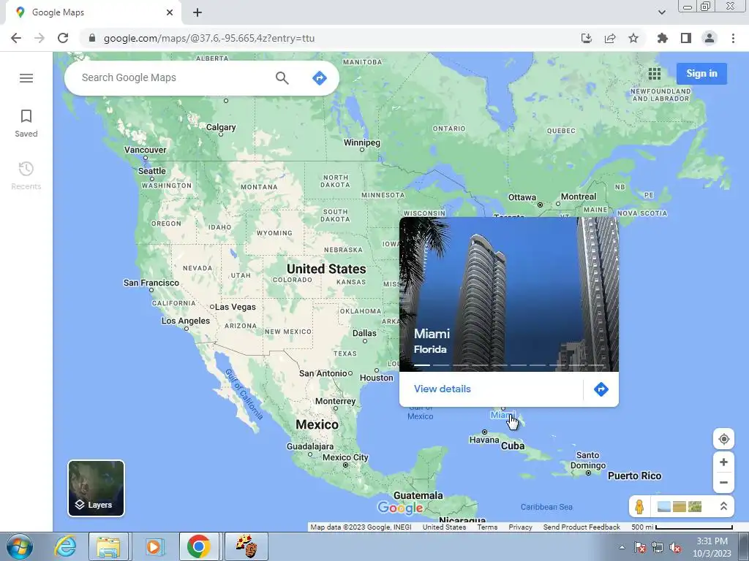
Task: Click the Las Vegas label on the map
Action: (235, 307)
